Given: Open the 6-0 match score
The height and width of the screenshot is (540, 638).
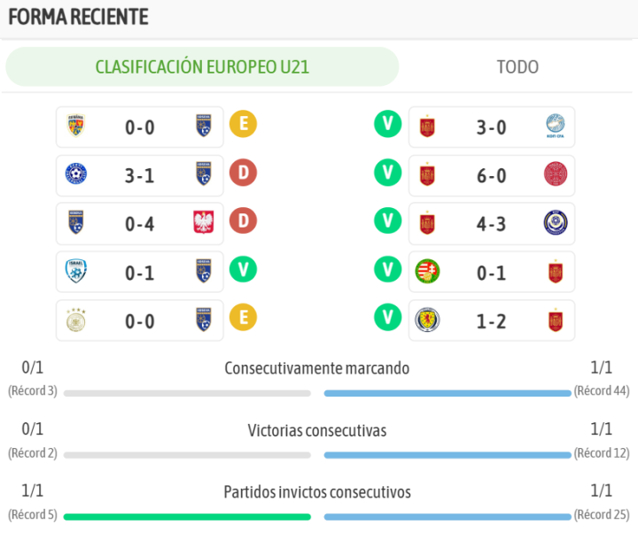Looking at the screenshot, I should coord(491,175).
